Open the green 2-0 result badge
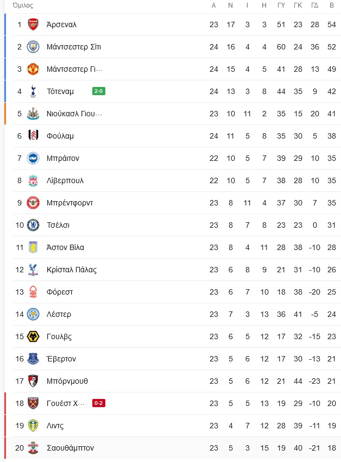The width and height of the screenshot is (341, 462). 99,91
